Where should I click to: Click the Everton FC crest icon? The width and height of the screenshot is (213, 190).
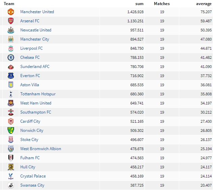(x=11, y=76)
